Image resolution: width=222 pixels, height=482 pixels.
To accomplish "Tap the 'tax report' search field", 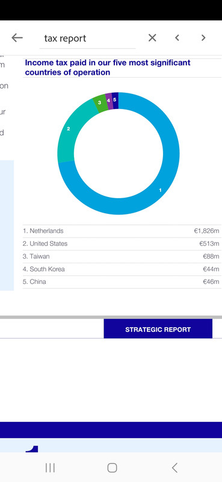I will pyautogui.click(x=87, y=39).
